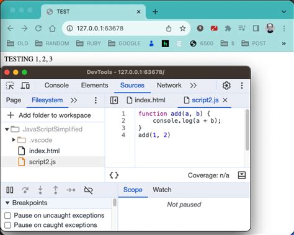
Task: Click line number 2 gutter to set breakpoint
Action: (123, 121)
